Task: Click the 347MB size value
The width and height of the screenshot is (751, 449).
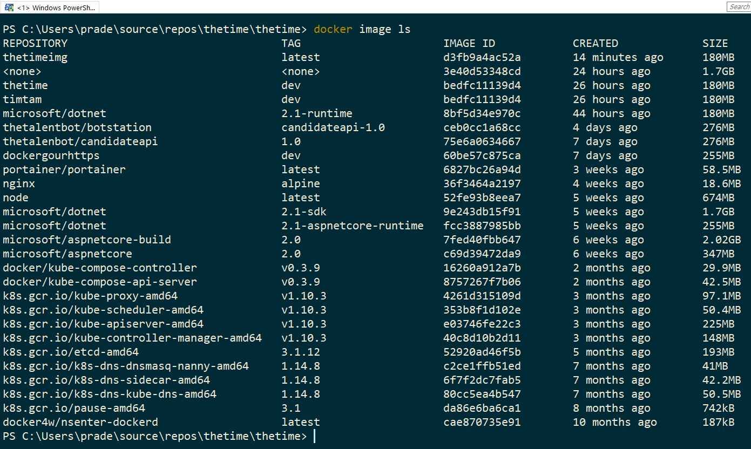Action: coord(719,254)
